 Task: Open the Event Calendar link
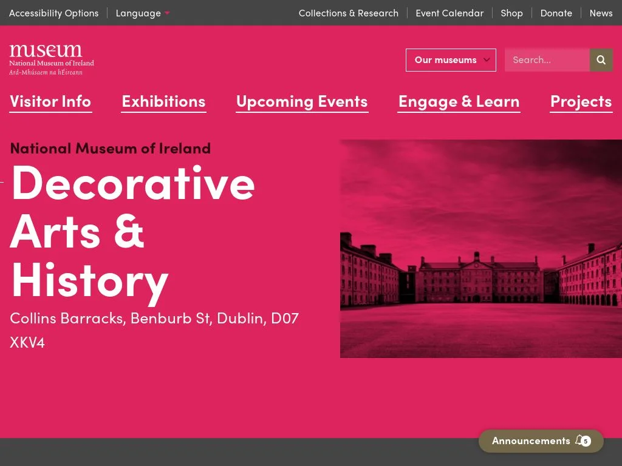pos(449,13)
